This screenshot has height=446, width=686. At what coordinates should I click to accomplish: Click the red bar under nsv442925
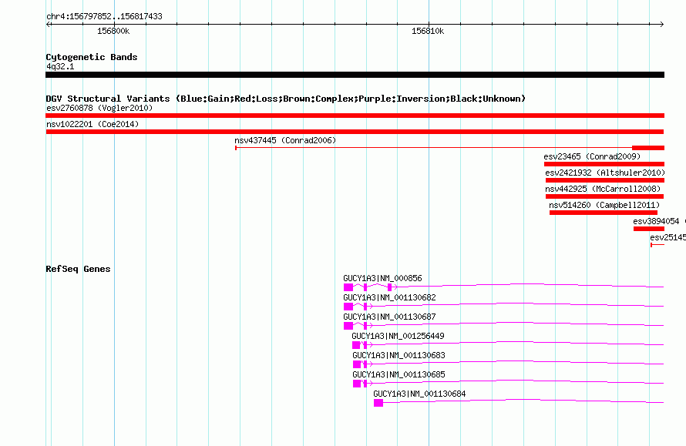(604, 196)
